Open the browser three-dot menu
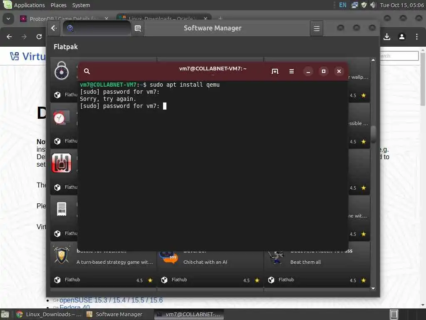This screenshot has height=320, width=426. point(417,37)
